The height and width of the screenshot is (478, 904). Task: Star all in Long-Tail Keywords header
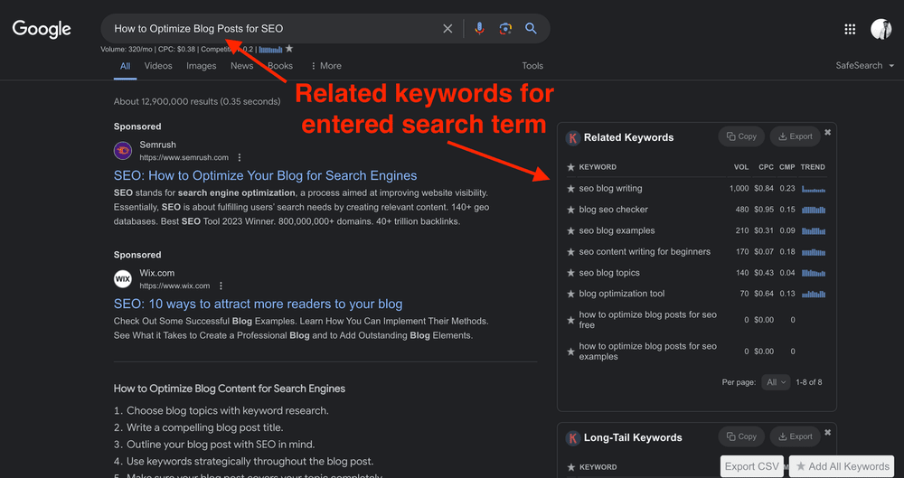point(570,468)
